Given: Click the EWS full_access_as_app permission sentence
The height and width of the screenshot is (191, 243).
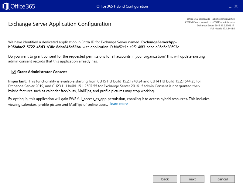Looking at the screenshot, I should point(109,102).
